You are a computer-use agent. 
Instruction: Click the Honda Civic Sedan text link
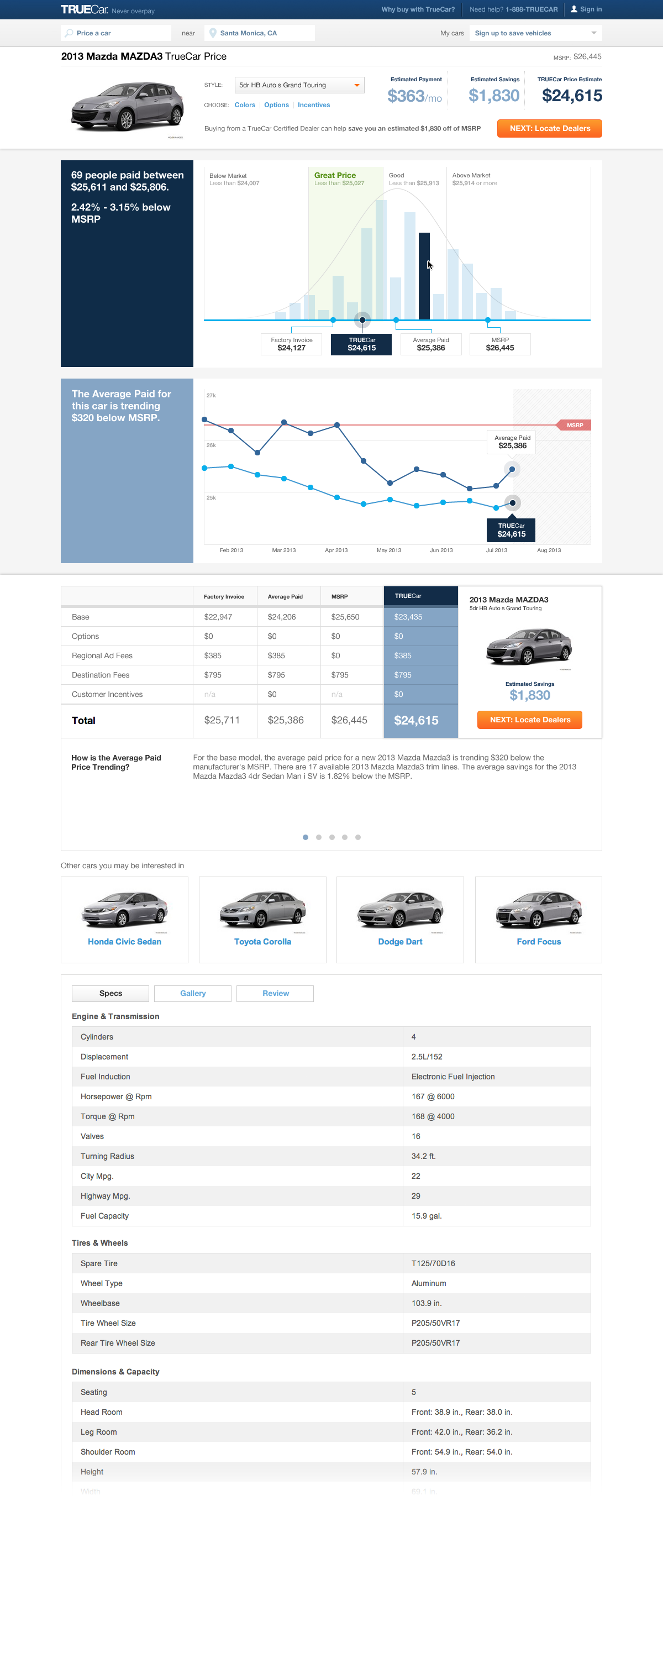point(124,941)
